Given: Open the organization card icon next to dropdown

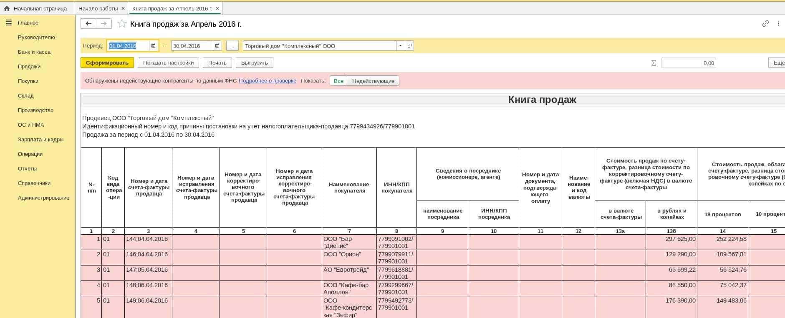Looking at the screenshot, I should click(409, 46).
